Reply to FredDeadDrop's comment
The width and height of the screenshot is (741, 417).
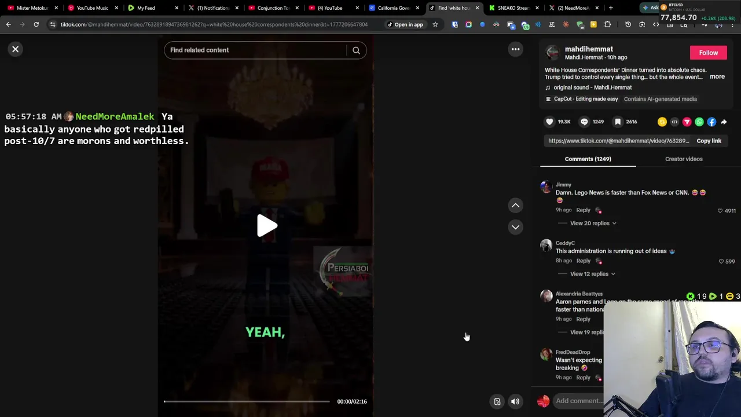tap(583, 378)
